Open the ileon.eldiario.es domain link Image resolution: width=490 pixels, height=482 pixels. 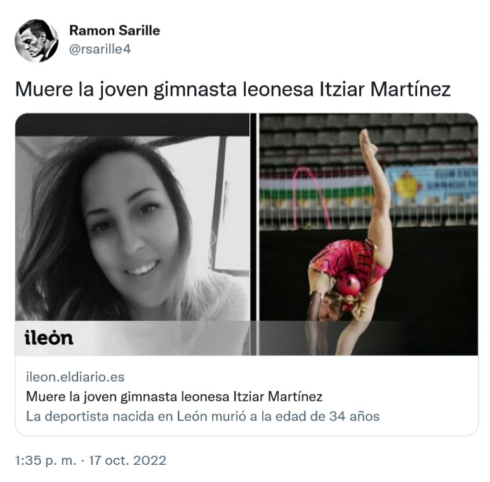75,377
